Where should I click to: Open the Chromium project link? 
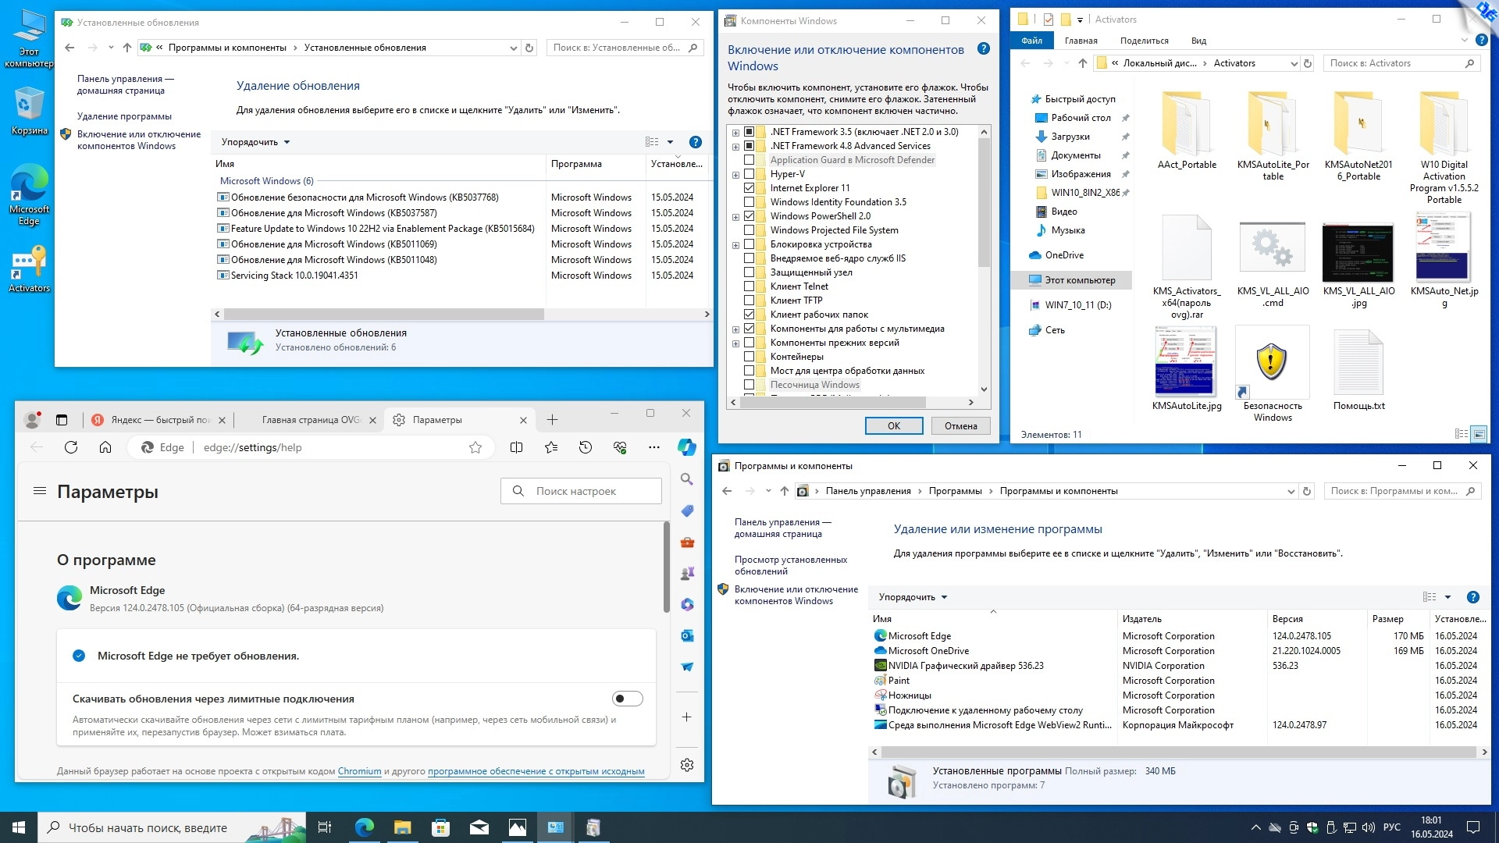[359, 771]
